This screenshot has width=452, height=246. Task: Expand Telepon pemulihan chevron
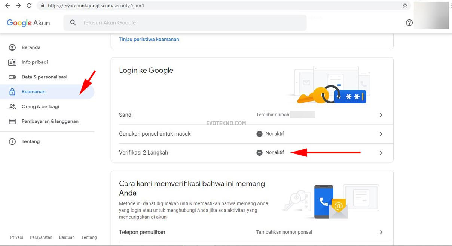381,232
